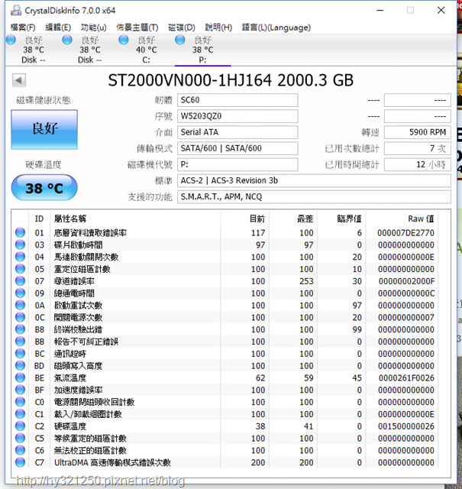Open the 語言(L)(Language) menu
Screen dimensions: 462x489
(276, 28)
